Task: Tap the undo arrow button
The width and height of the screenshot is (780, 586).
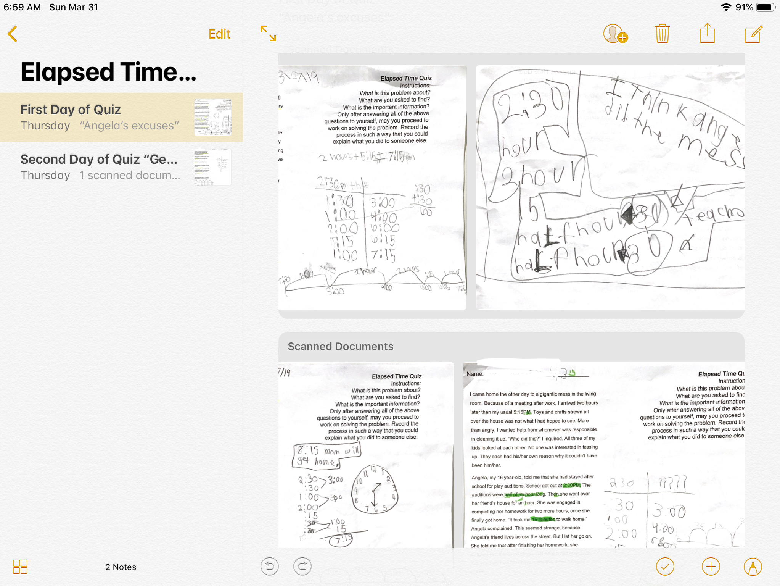Action: click(x=270, y=566)
